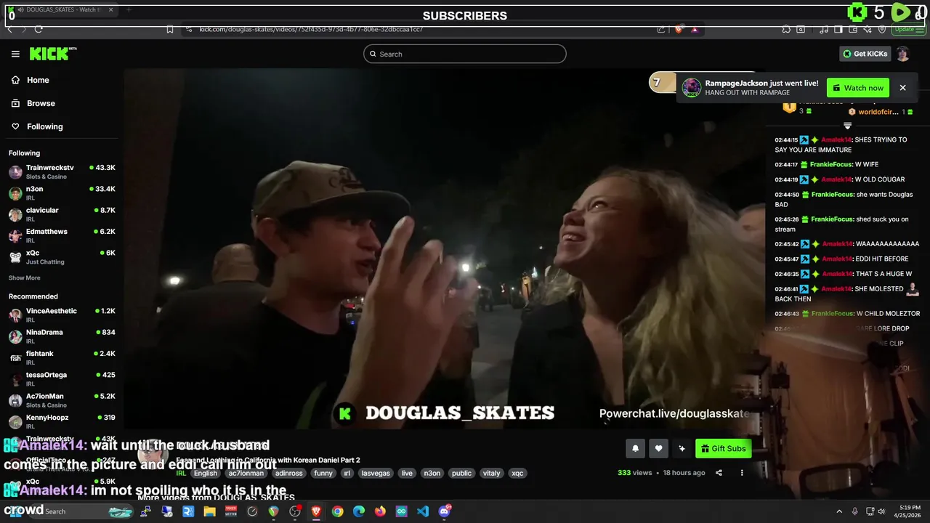This screenshot has width=930, height=523.
Task: Expand Following list with Show More
Action: tap(24, 278)
